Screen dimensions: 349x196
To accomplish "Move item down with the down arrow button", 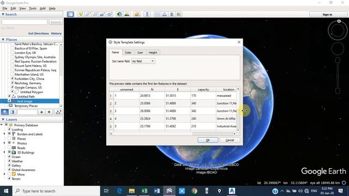I will tap(49, 112).
